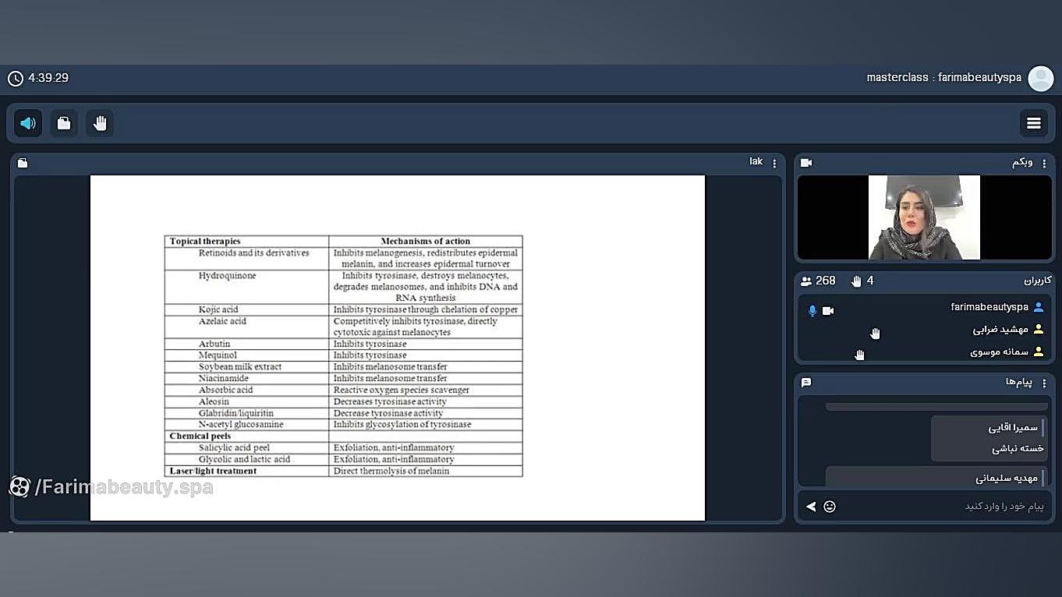Click 'Inhibits tyrosinase through chelation of copper'
1062x597 pixels.
(426, 310)
